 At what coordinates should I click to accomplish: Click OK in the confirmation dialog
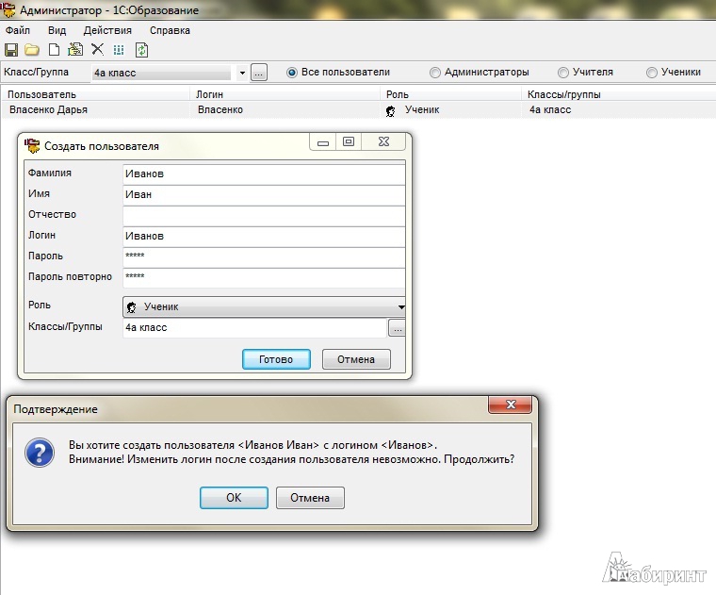(234, 497)
